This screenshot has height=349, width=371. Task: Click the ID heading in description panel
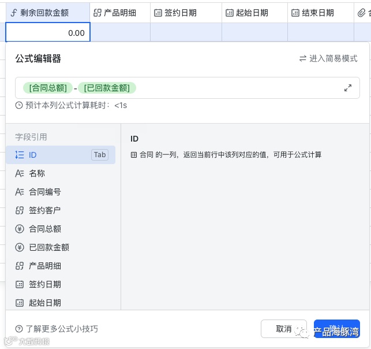pyautogui.click(x=134, y=139)
